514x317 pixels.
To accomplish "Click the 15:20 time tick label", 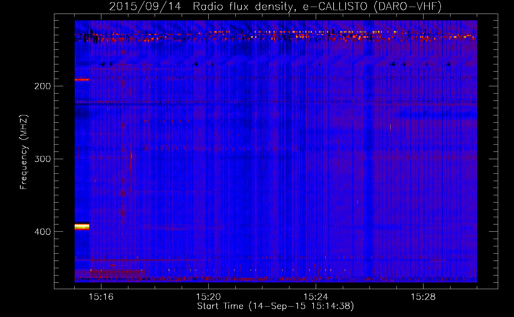I will point(208,297).
